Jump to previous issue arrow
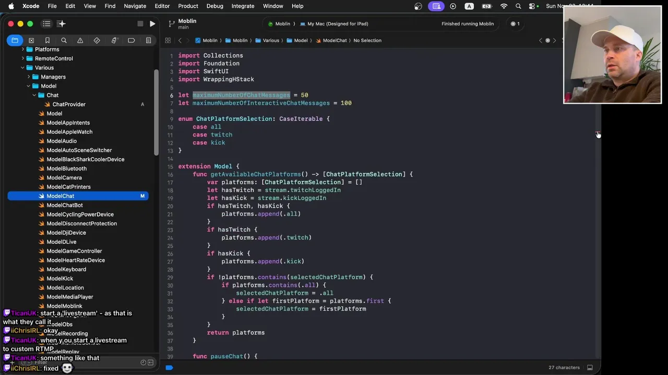Screen dimensions: 668x375 (541, 40)
